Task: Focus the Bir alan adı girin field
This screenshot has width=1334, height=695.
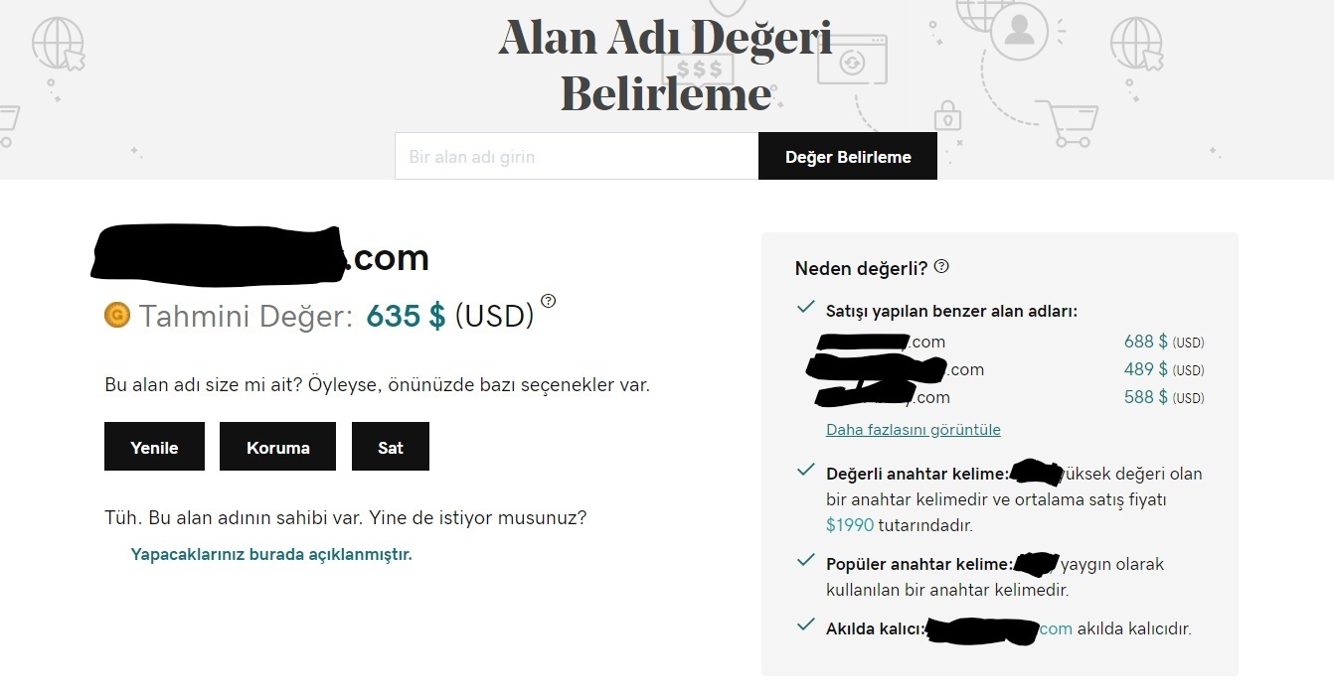Action: 577,156
